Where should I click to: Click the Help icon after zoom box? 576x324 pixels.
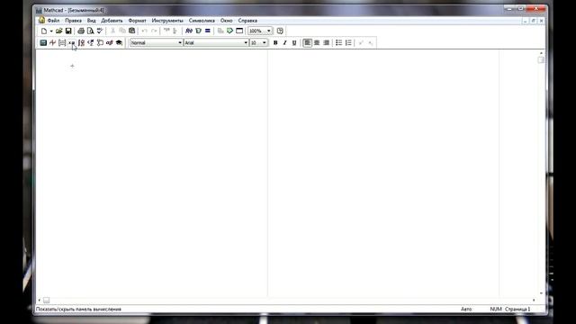[280, 31]
